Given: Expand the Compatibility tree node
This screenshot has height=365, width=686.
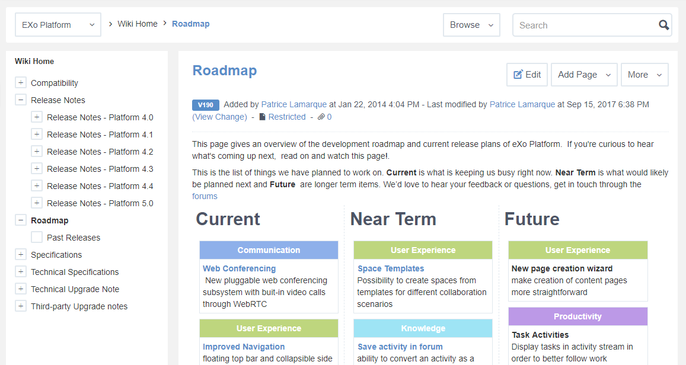Looking at the screenshot, I should coord(21,83).
